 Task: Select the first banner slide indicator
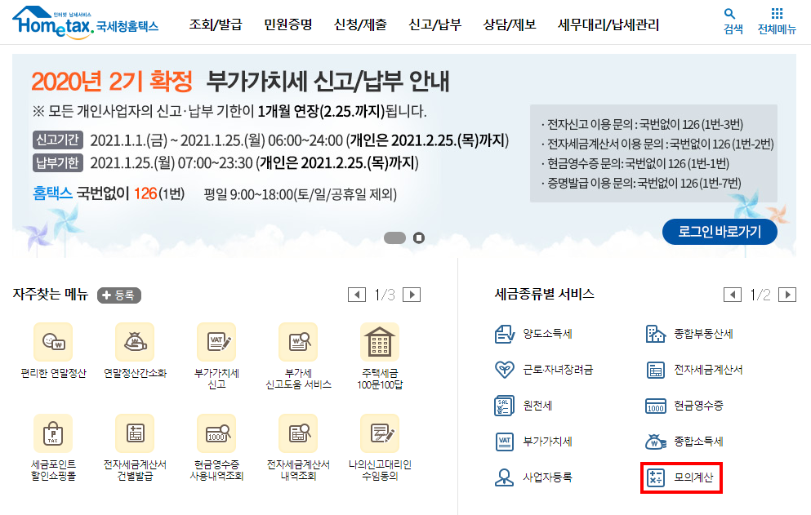pyautogui.click(x=394, y=238)
